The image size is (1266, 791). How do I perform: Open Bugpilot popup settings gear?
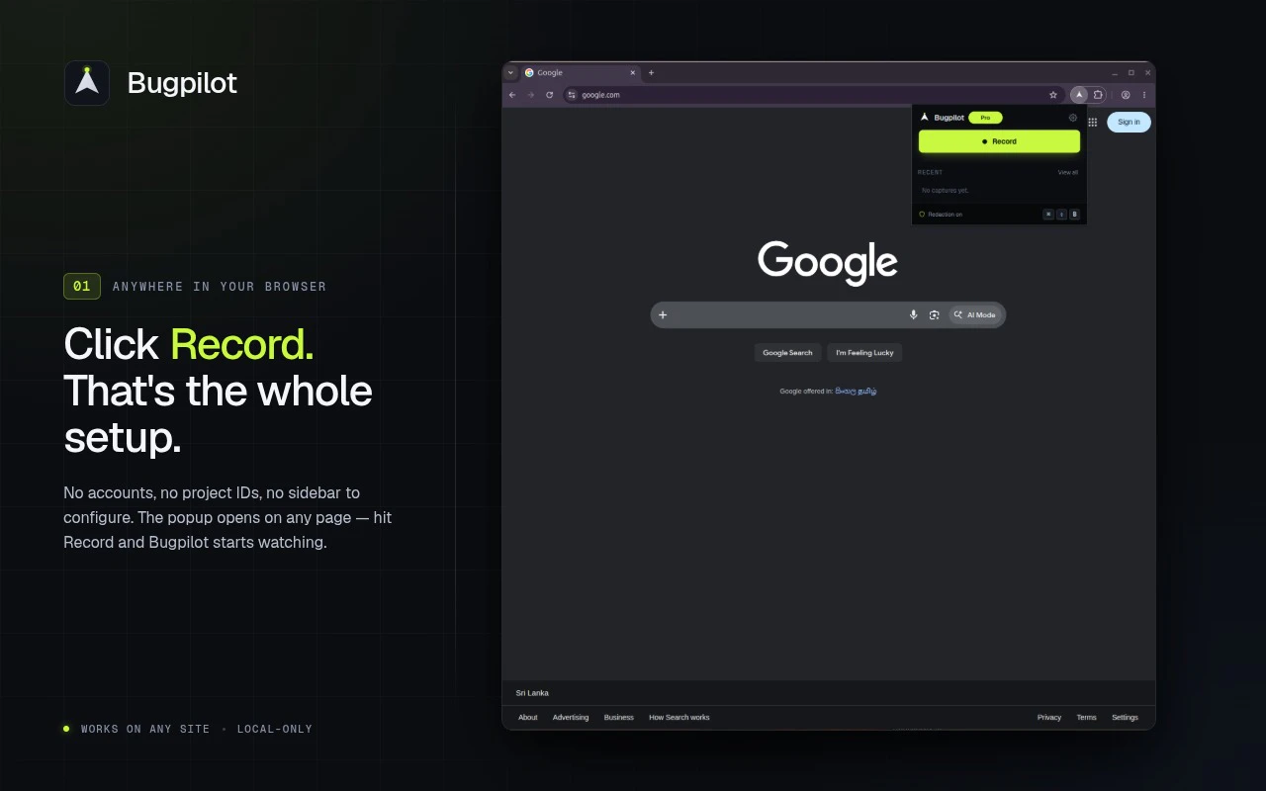coord(1073,118)
